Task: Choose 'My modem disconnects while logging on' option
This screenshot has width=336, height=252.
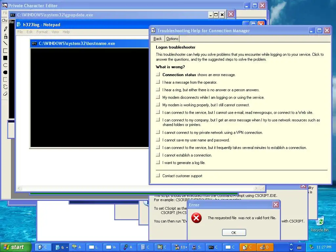Action: 158,97
